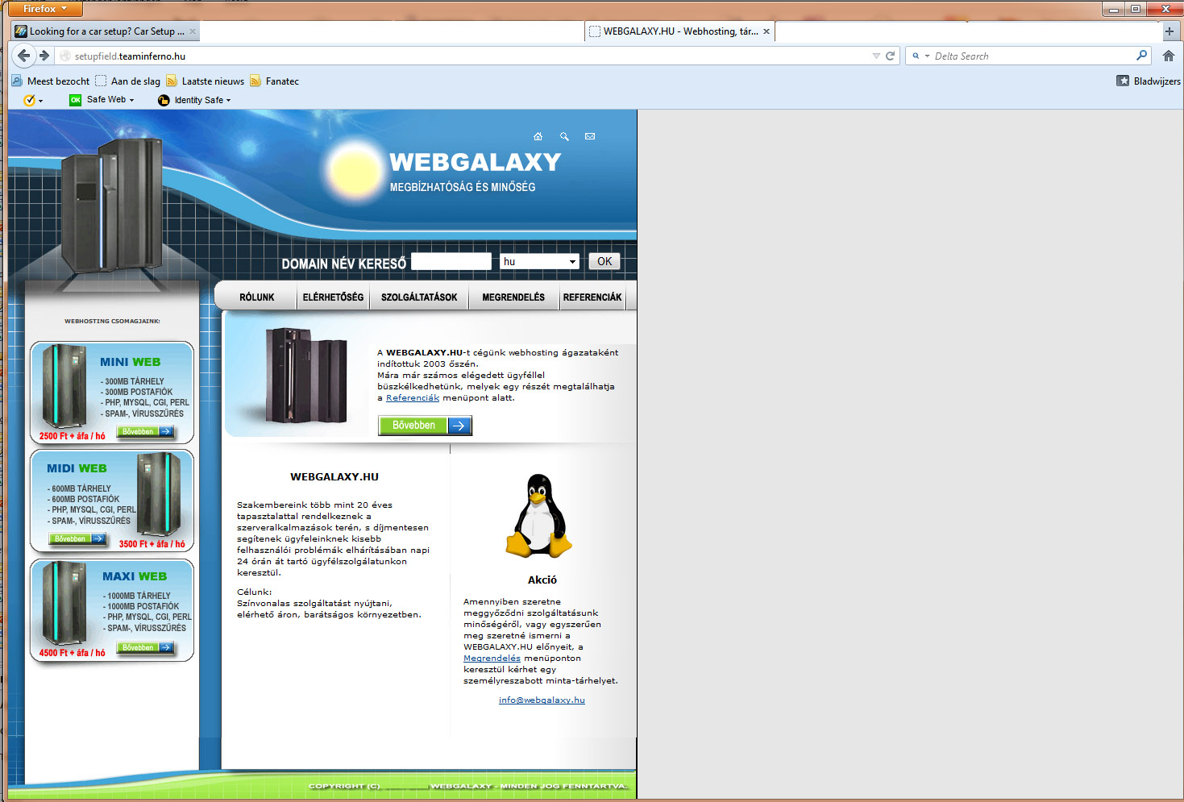
Task: Click the '2500 Ft + áfa / hó' price
Action: (72, 436)
